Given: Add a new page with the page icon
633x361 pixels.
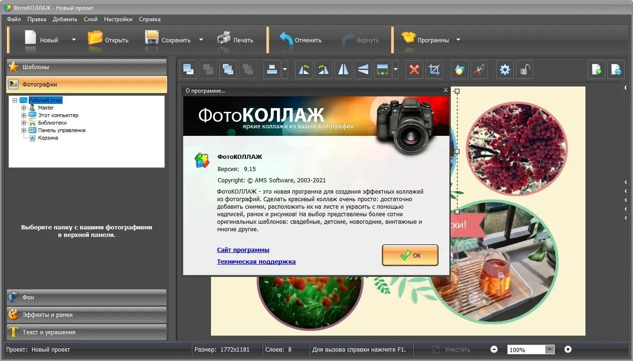Looking at the screenshot, I should click(x=596, y=70).
